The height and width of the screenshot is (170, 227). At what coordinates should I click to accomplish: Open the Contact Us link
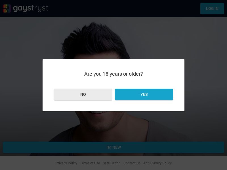click(132, 163)
